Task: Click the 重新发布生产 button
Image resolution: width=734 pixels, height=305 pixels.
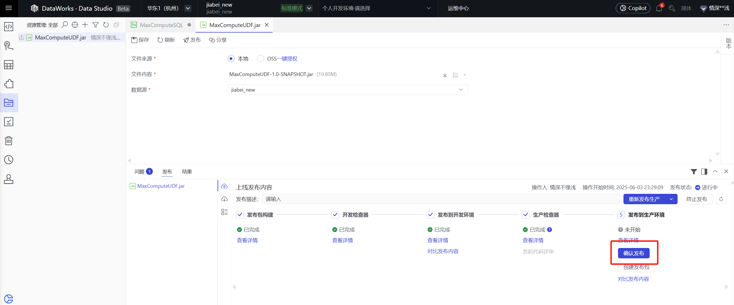Action: click(x=644, y=199)
